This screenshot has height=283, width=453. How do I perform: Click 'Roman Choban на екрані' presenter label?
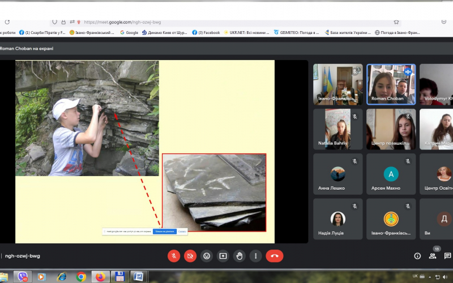[27, 49]
